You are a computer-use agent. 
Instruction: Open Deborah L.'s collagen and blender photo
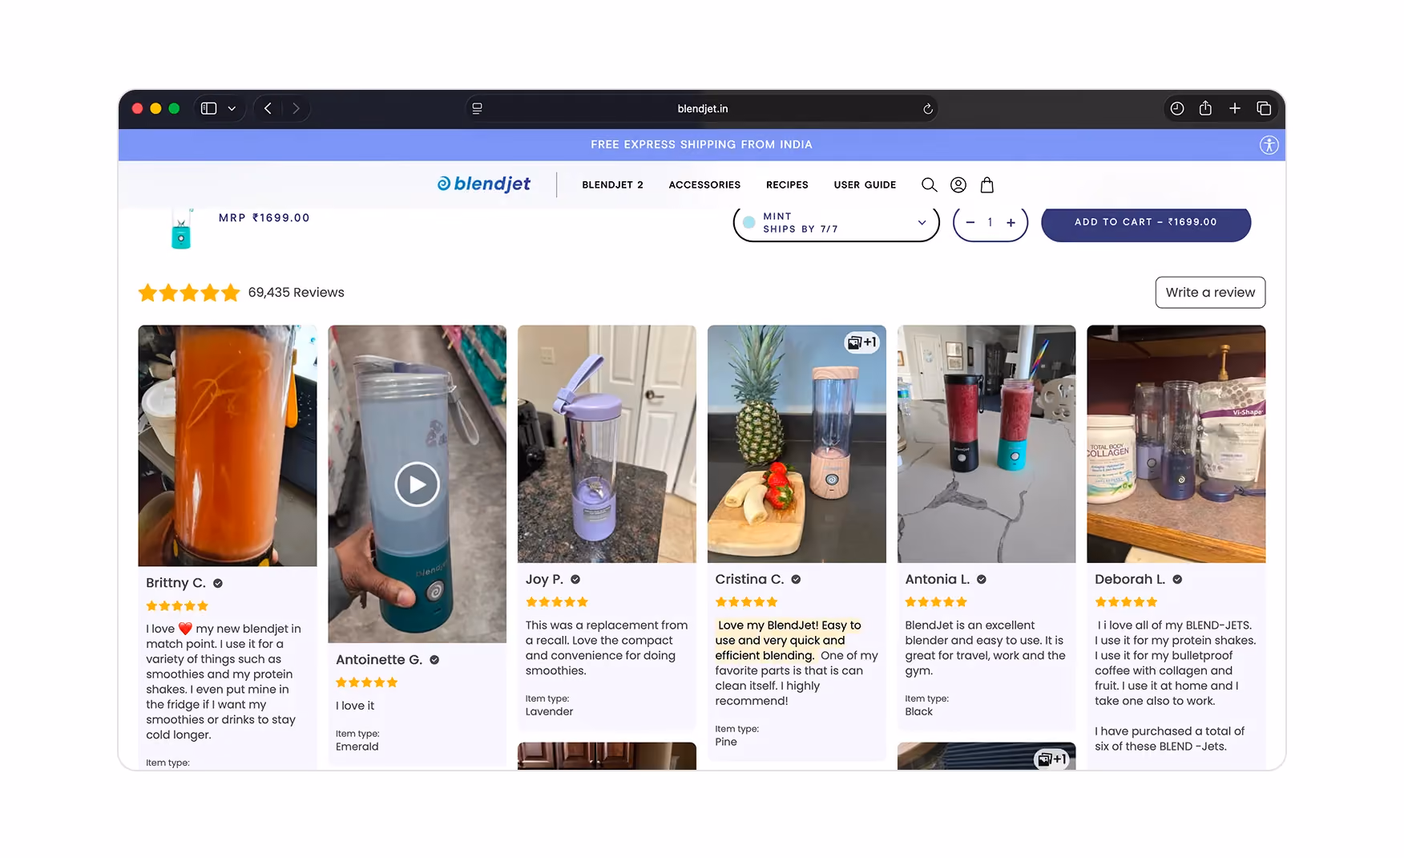1176,443
